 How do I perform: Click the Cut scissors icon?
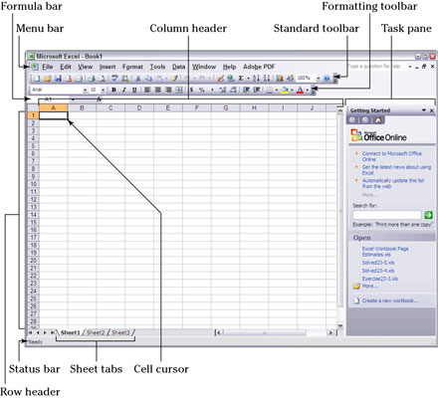pos(138,79)
